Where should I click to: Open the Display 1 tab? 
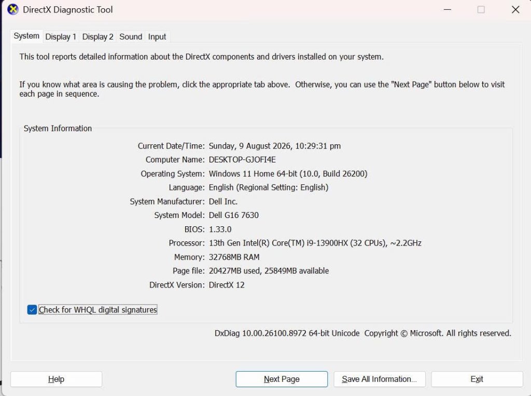tap(61, 37)
